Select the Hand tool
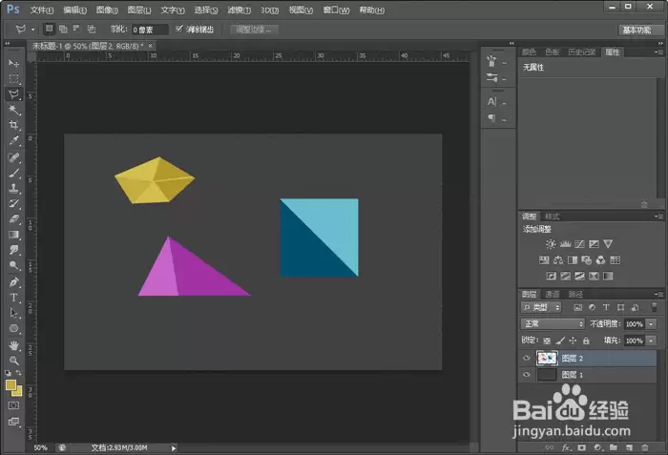This screenshot has height=455, width=668. coord(14,344)
